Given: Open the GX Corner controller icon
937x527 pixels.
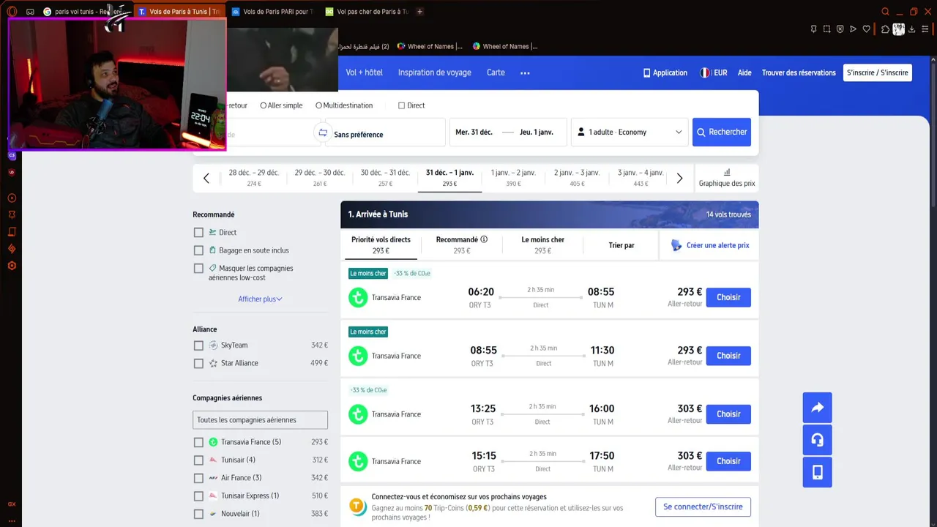Looking at the screenshot, I should [x=30, y=12].
